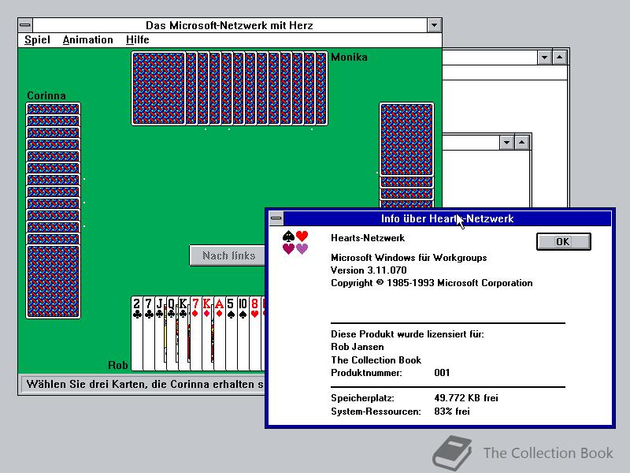The height and width of the screenshot is (473, 630).
Task: Open the Hilfe menu
Action: point(137,40)
